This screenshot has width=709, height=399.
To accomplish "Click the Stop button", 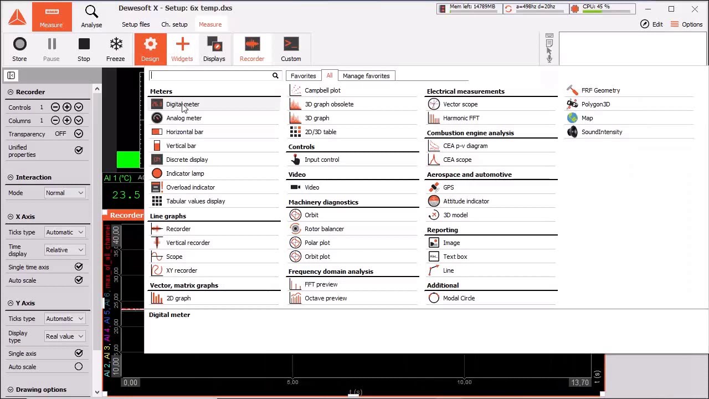I will point(84,49).
